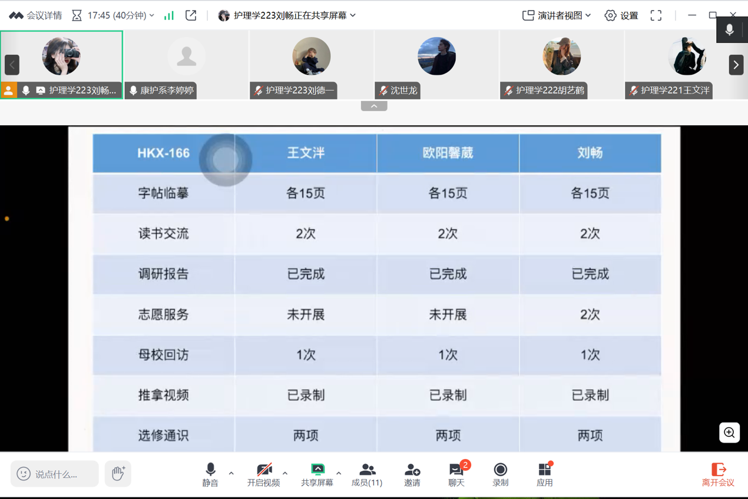Viewport: 748px width, 499px height.
Task: Click the zoom magnifier on shared screen
Action: [729, 433]
